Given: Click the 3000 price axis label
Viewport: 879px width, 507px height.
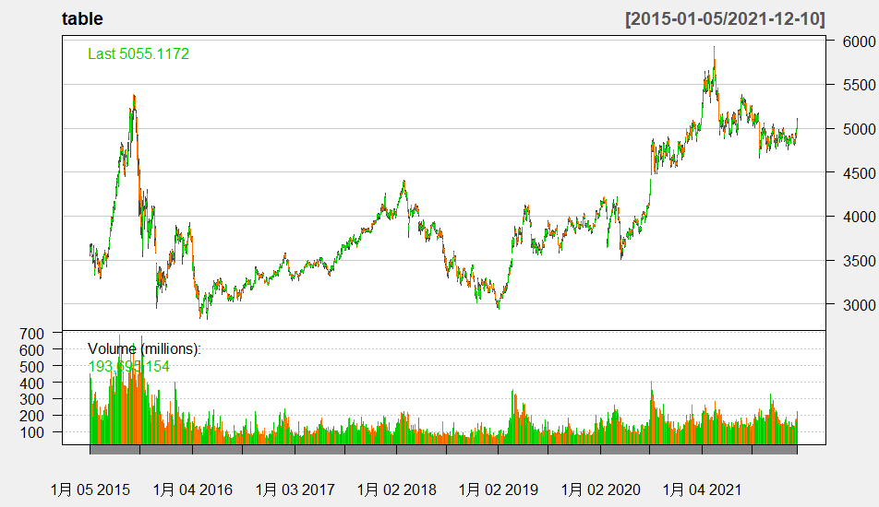Looking at the screenshot, I should (x=859, y=305).
